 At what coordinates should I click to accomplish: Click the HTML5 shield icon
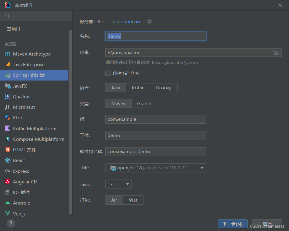point(8,150)
